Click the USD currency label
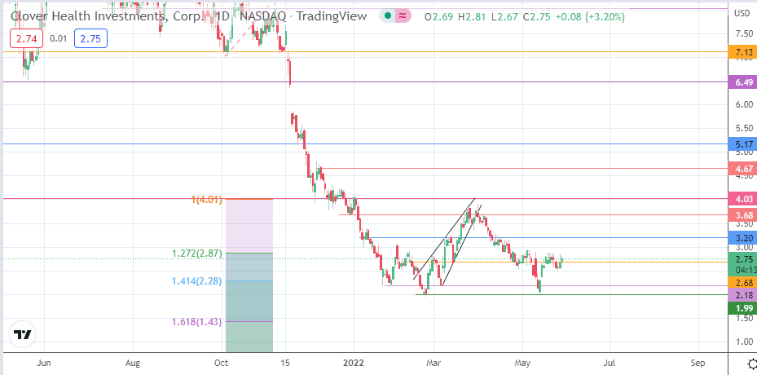This screenshot has width=757, height=375. [742, 13]
